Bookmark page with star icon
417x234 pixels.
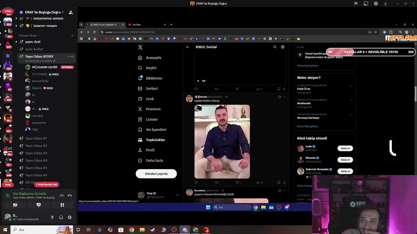click(x=376, y=32)
